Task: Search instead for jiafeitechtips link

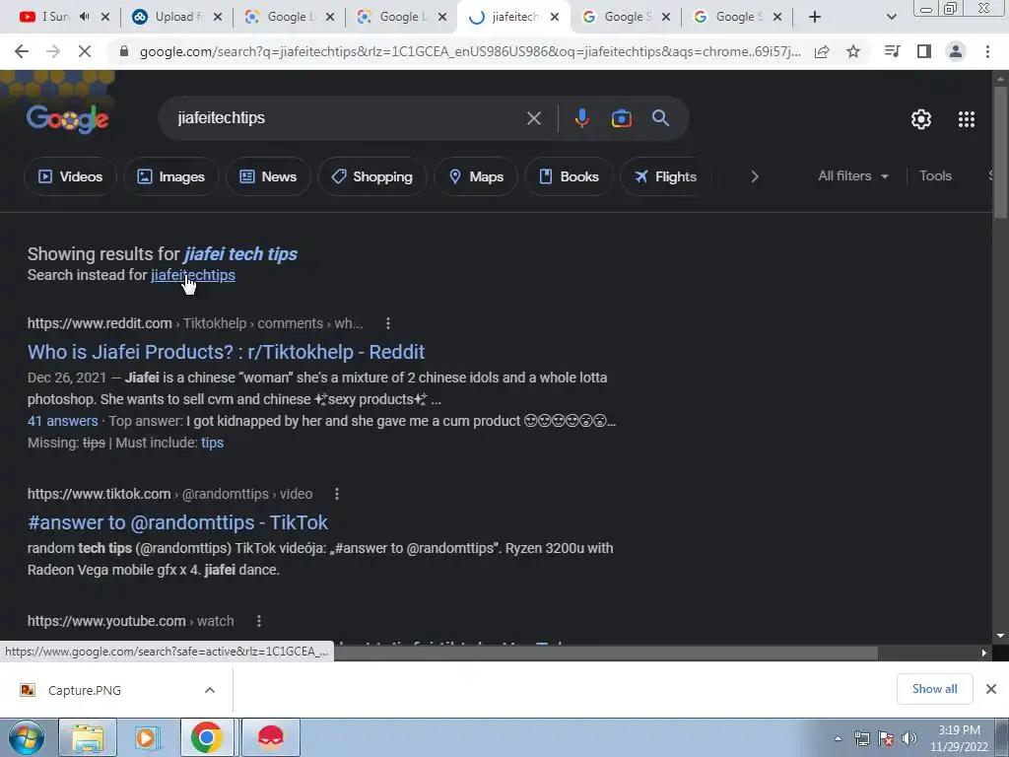Action: pyautogui.click(x=193, y=275)
